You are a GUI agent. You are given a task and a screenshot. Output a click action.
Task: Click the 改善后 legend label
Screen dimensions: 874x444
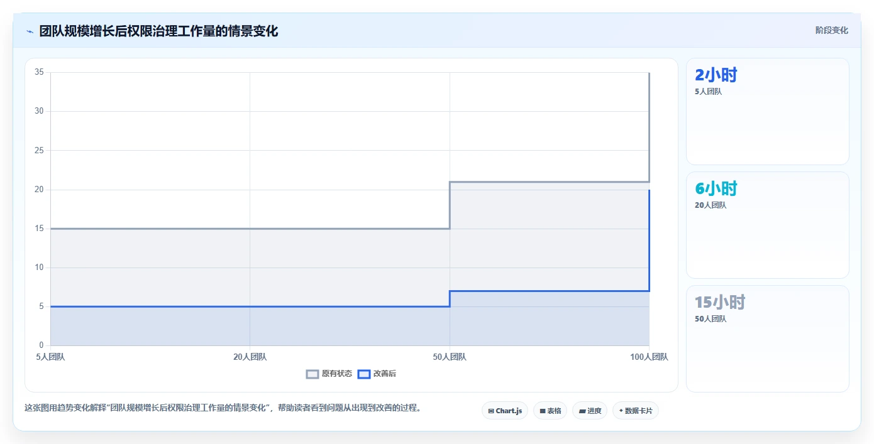click(385, 374)
